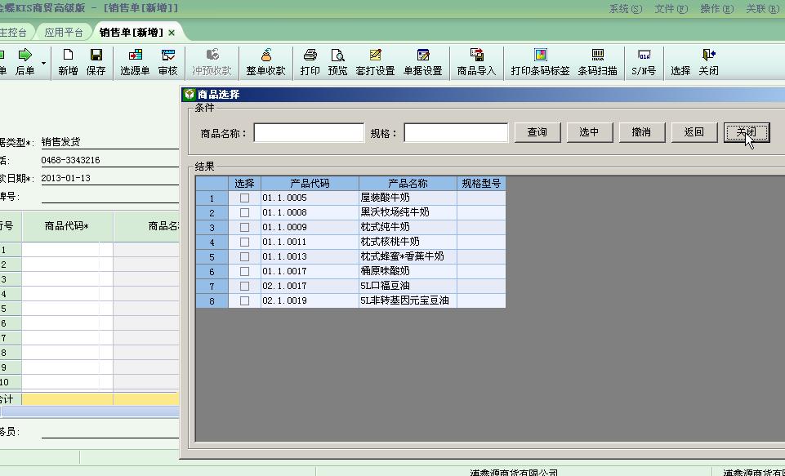This screenshot has height=476, width=785.
Task: Select result row number 3 header
Action: coord(212,227)
